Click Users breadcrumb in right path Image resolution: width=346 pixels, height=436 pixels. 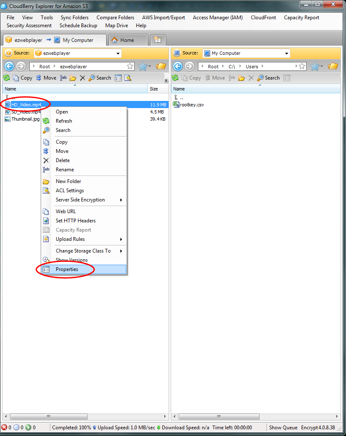click(252, 67)
